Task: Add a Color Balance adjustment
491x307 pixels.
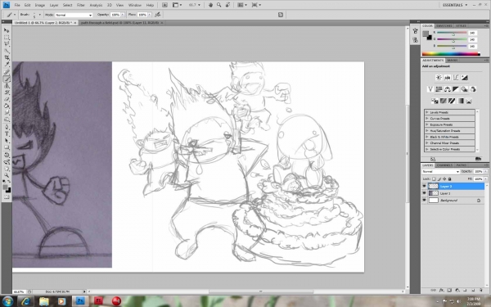Action: [x=448, y=89]
